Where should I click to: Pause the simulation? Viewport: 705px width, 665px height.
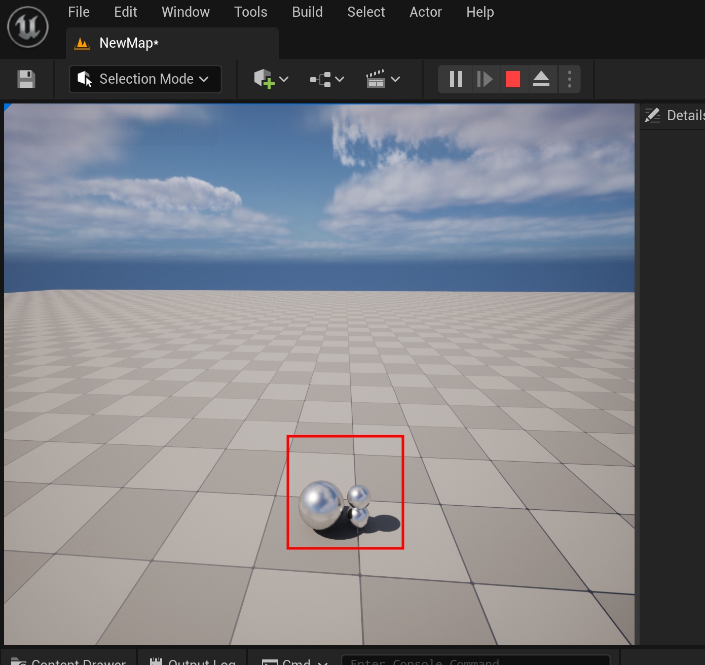(x=456, y=79)
